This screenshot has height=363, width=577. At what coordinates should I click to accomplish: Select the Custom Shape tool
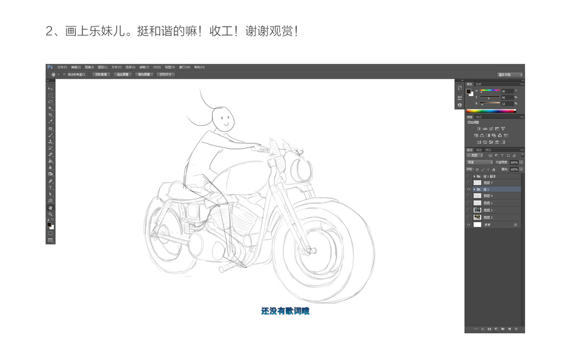[x=50, y=201]
